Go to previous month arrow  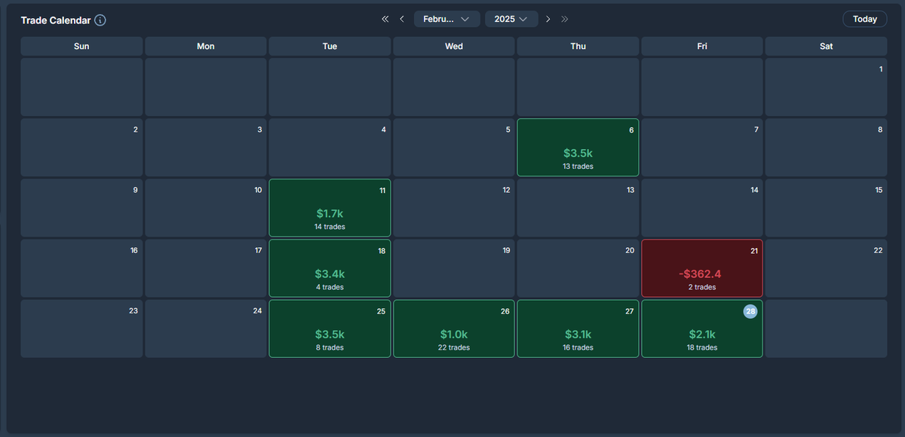click(402, 19)
